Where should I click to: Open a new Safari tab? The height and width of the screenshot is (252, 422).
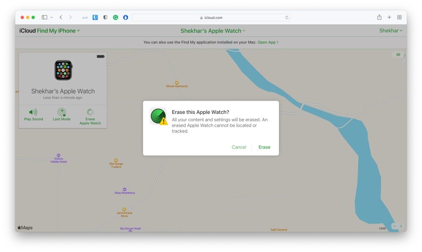(389, 17)
